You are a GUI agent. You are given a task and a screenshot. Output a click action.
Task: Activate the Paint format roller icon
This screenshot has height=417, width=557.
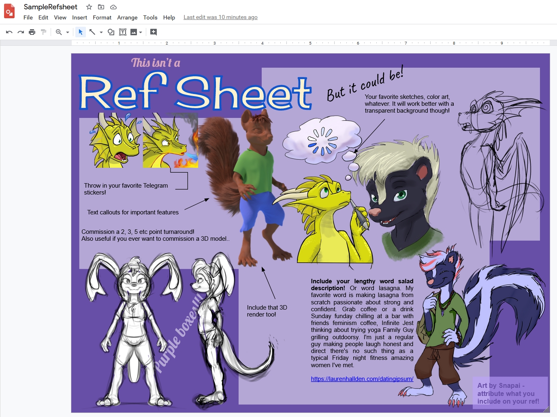(x=43, y=32)
